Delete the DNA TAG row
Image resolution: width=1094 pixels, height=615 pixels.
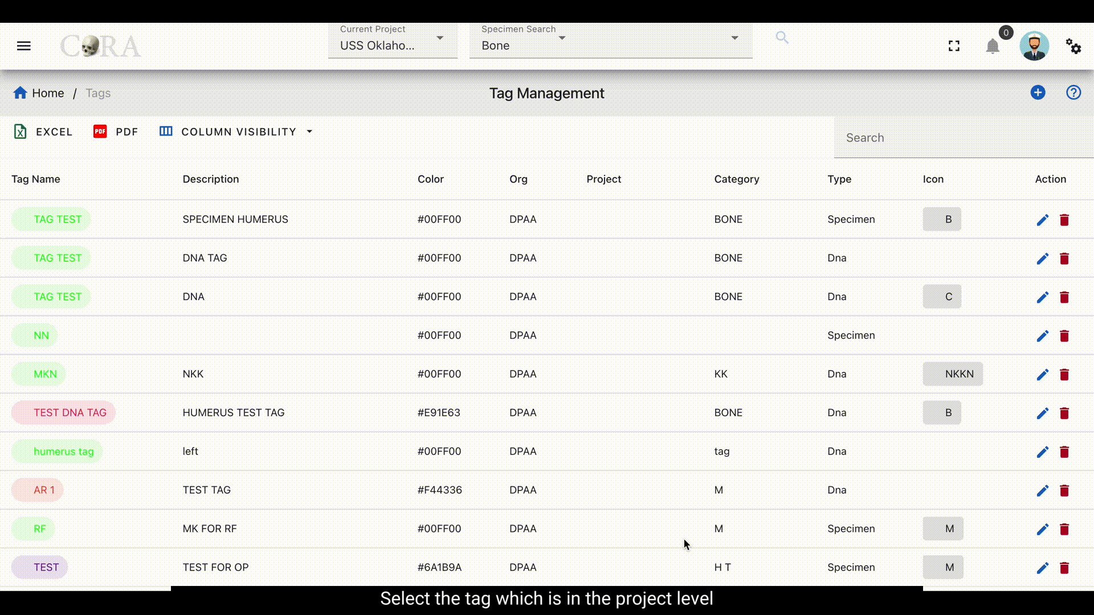[1064, 259]
